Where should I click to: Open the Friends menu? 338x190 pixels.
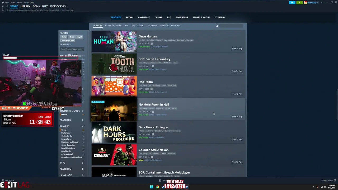[19, 2]
